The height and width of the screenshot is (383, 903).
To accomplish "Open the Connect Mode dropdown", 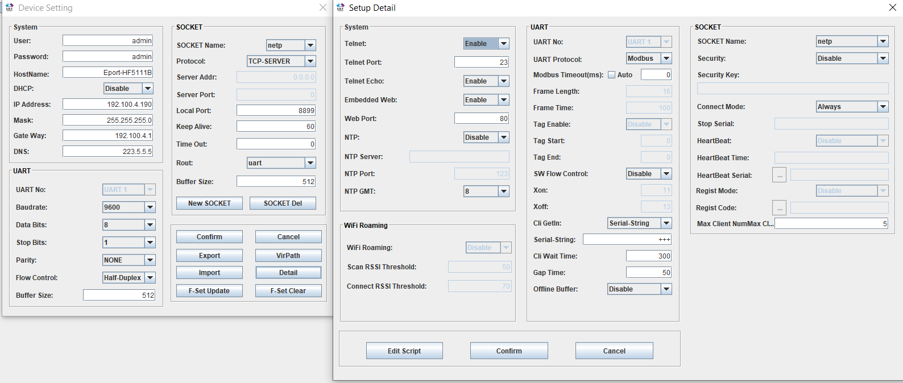I will click(883, 107).
